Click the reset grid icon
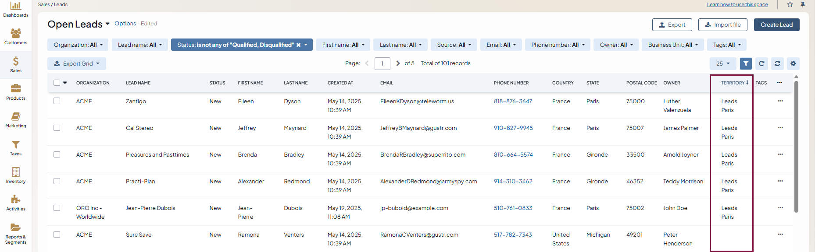815x252 pixels. tap(777, 64)
